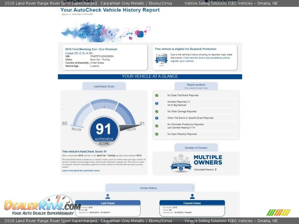Open the Owner History tab header

pyautogui.click(x=150, y=188)
